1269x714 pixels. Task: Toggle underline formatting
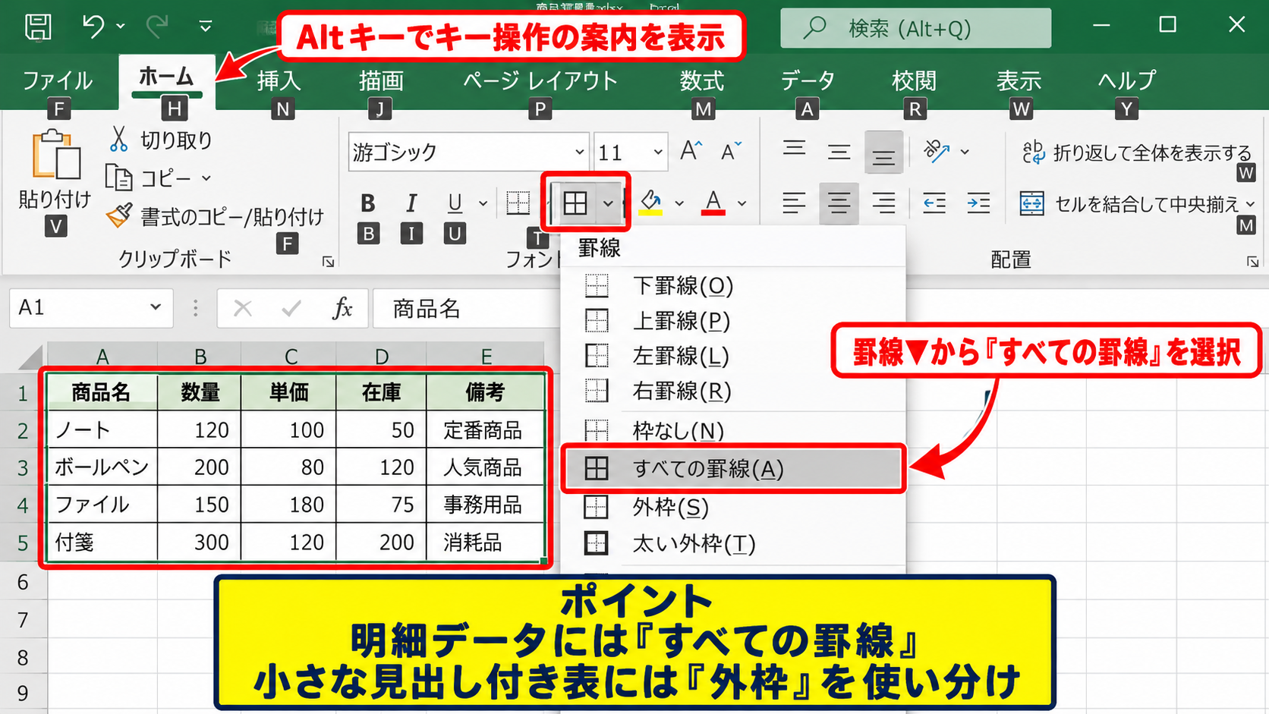(455, 203)
